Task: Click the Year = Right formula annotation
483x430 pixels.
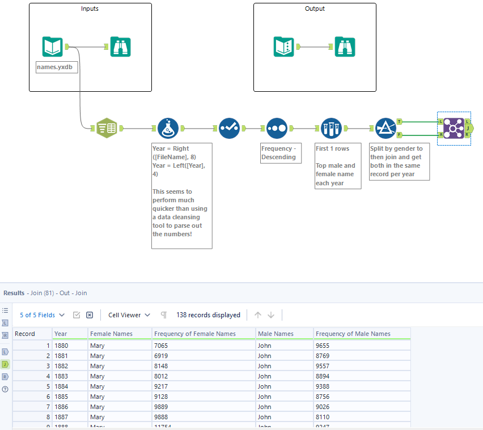Action: [182, 196]
